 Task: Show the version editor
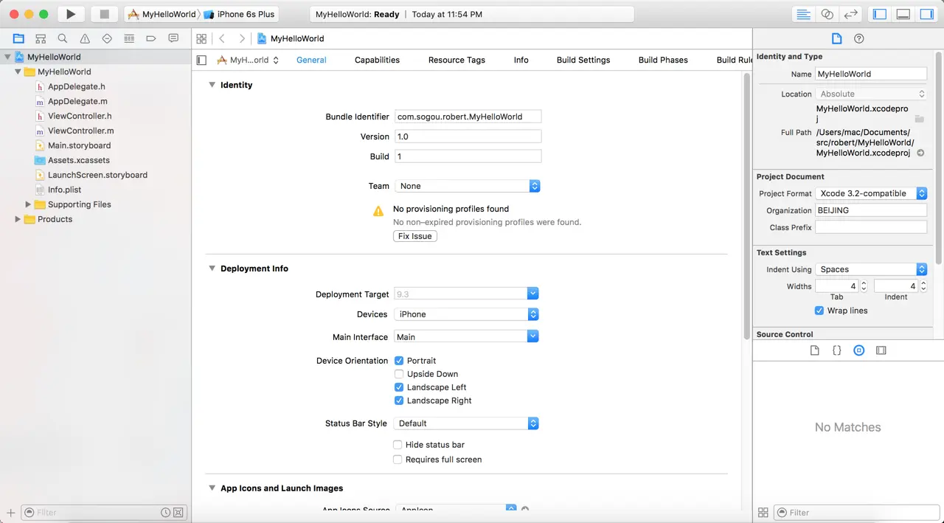point(850,14)
